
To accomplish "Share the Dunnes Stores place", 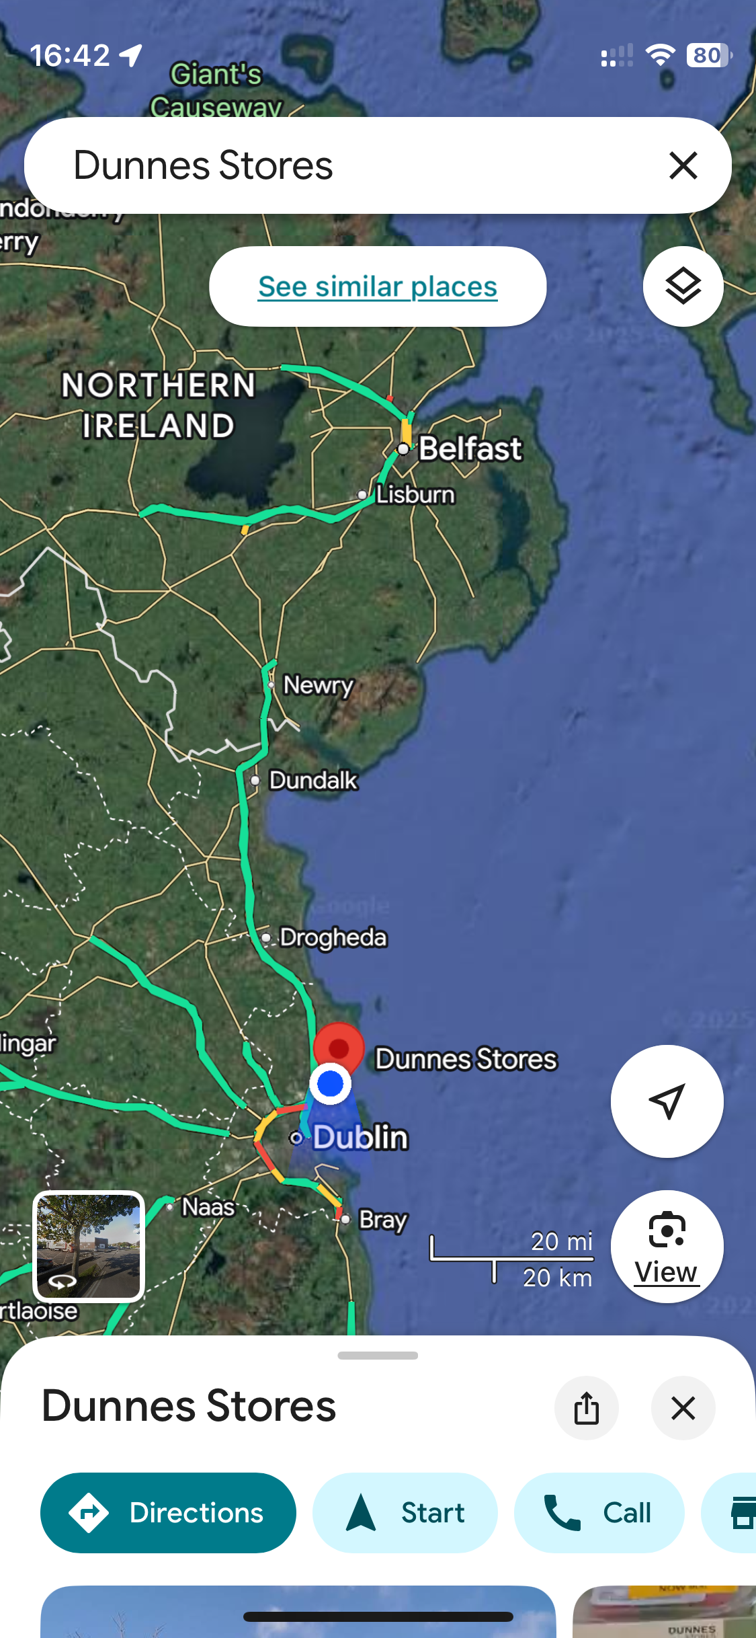I will point(587,1408).
